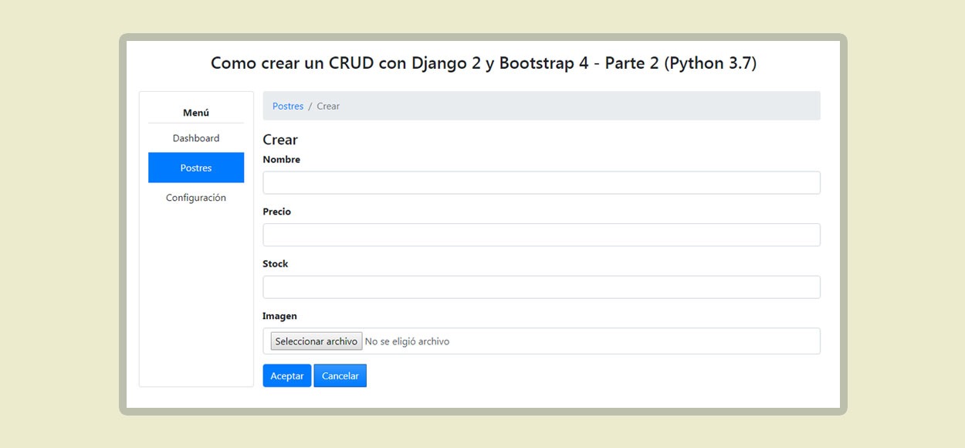Click the Menú sidebar heading

pyautogui.click(x=196, y=113)
